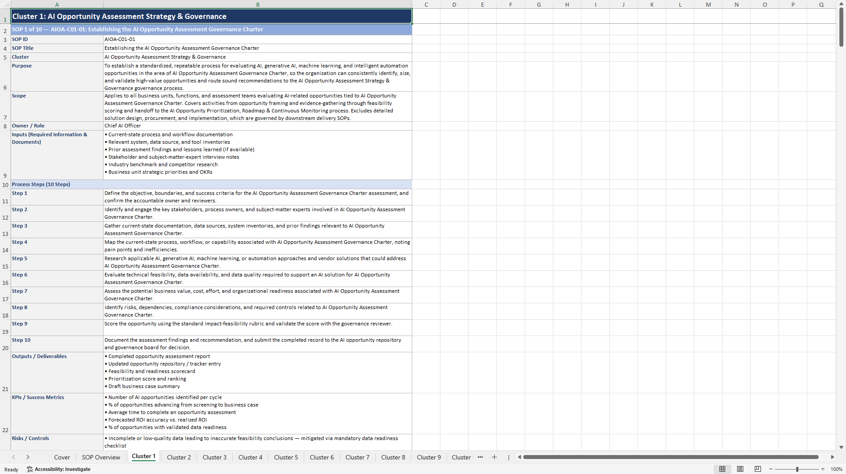Click the Select All corner triangle
This screenshot has height=474, width=846.
5,4
